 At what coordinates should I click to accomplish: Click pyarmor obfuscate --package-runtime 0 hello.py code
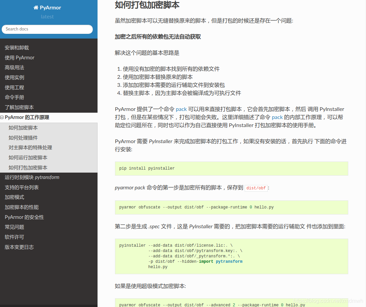[196, 207]
